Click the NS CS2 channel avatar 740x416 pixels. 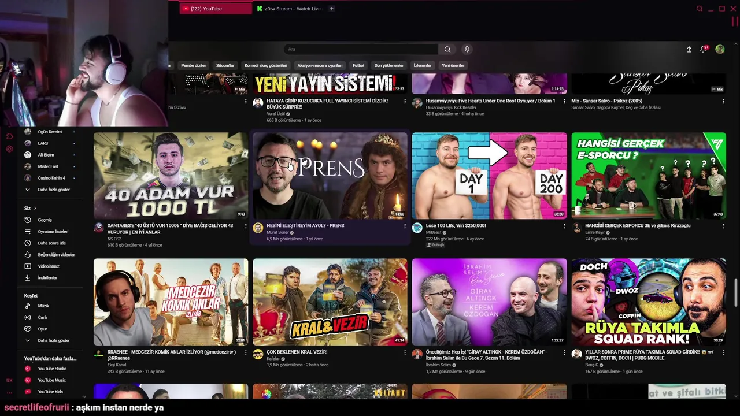[x=99, y=228]
